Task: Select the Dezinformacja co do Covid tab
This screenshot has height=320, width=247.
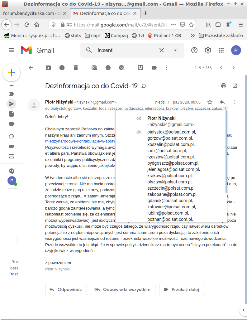Action: [x=105, y=13]
